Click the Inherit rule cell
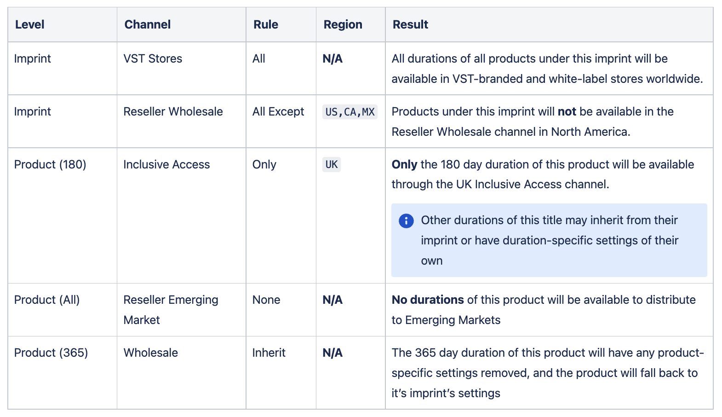 [x=281, y=373]
